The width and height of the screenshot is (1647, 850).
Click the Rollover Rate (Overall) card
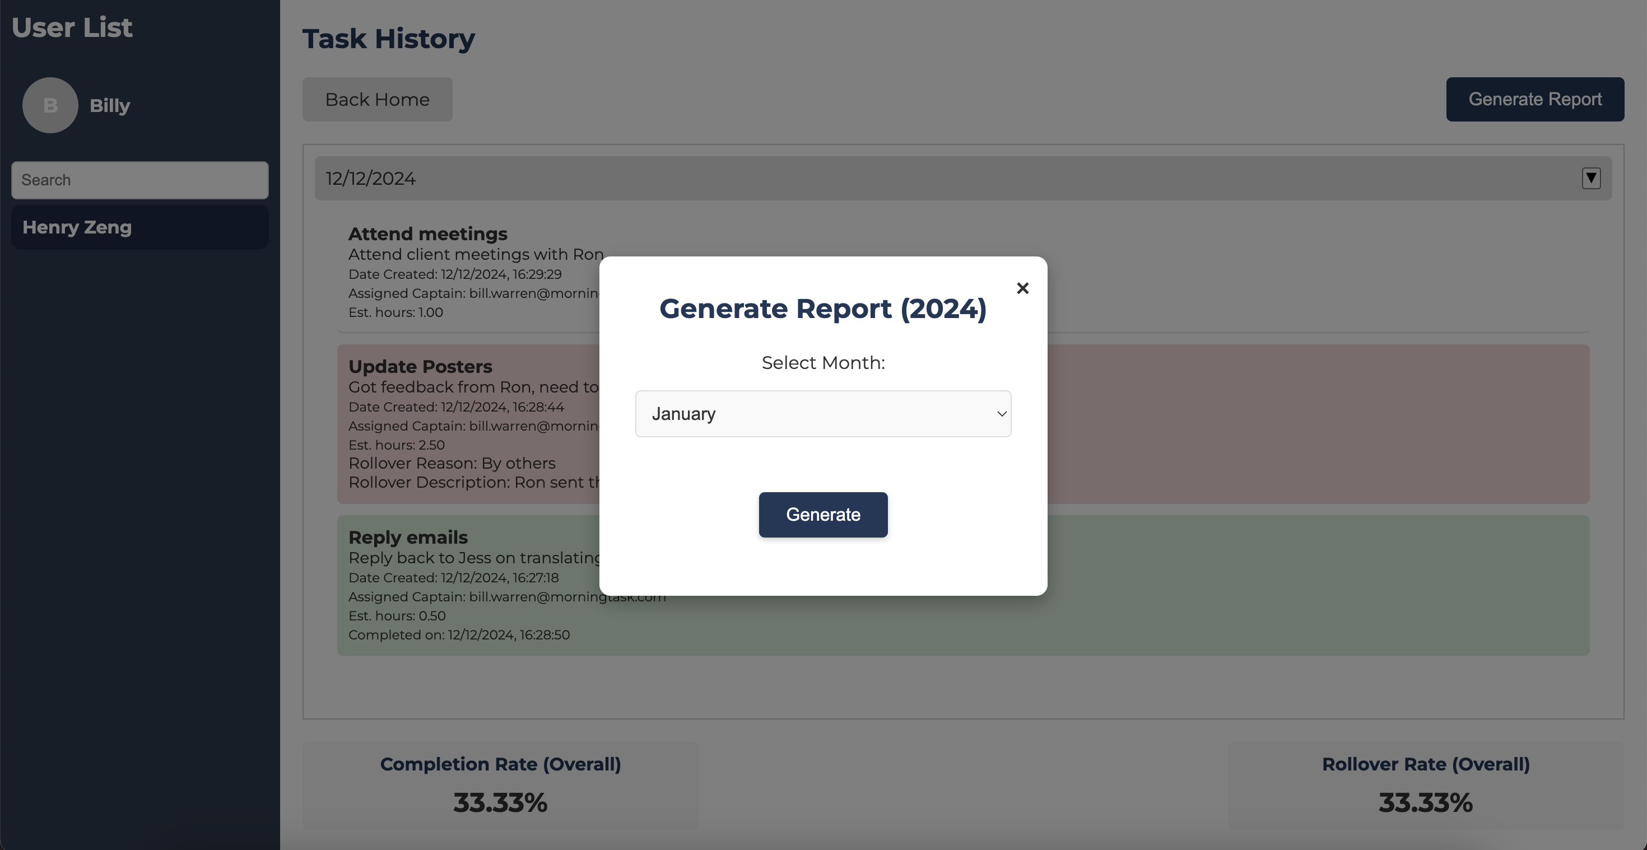click(x=1425, y=786)
